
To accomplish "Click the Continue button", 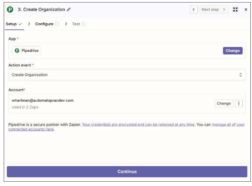I will (127, 172).
